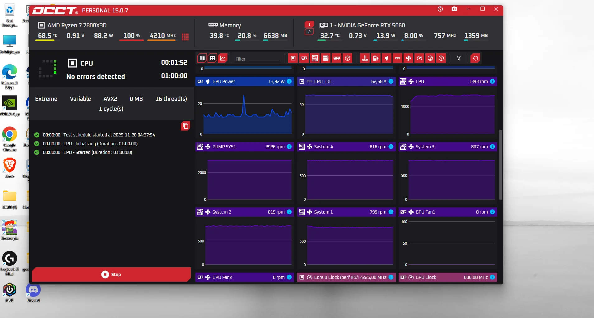Toggle temperature sensor type filter

[x=365, y=58]
